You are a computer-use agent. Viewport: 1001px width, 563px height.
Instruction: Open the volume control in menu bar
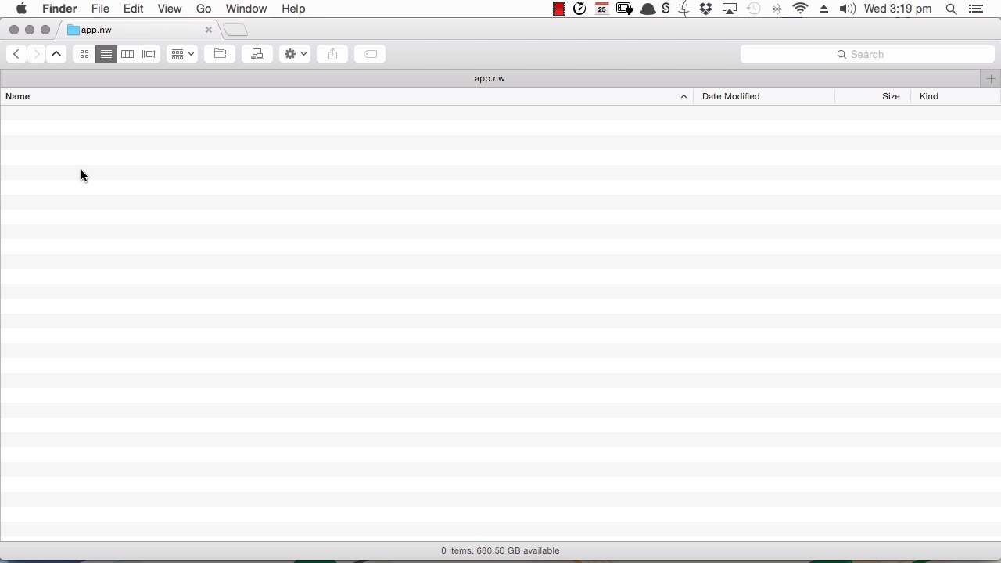847,9
